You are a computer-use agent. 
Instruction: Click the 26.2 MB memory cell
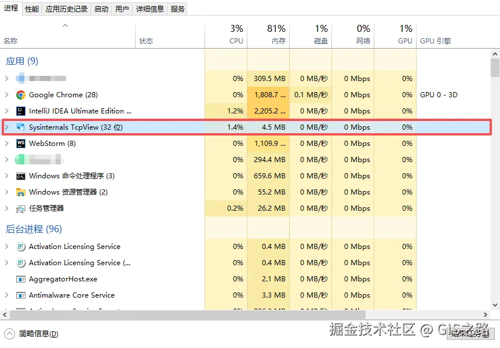268,208
